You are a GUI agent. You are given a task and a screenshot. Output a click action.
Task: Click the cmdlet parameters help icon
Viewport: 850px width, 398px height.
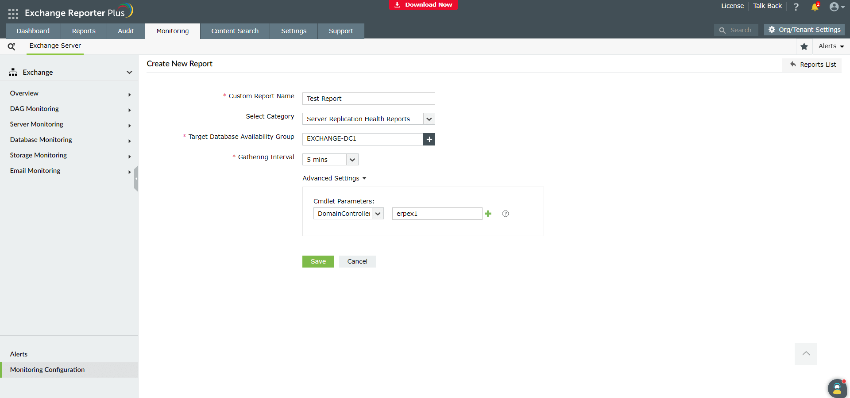point(506,214)
